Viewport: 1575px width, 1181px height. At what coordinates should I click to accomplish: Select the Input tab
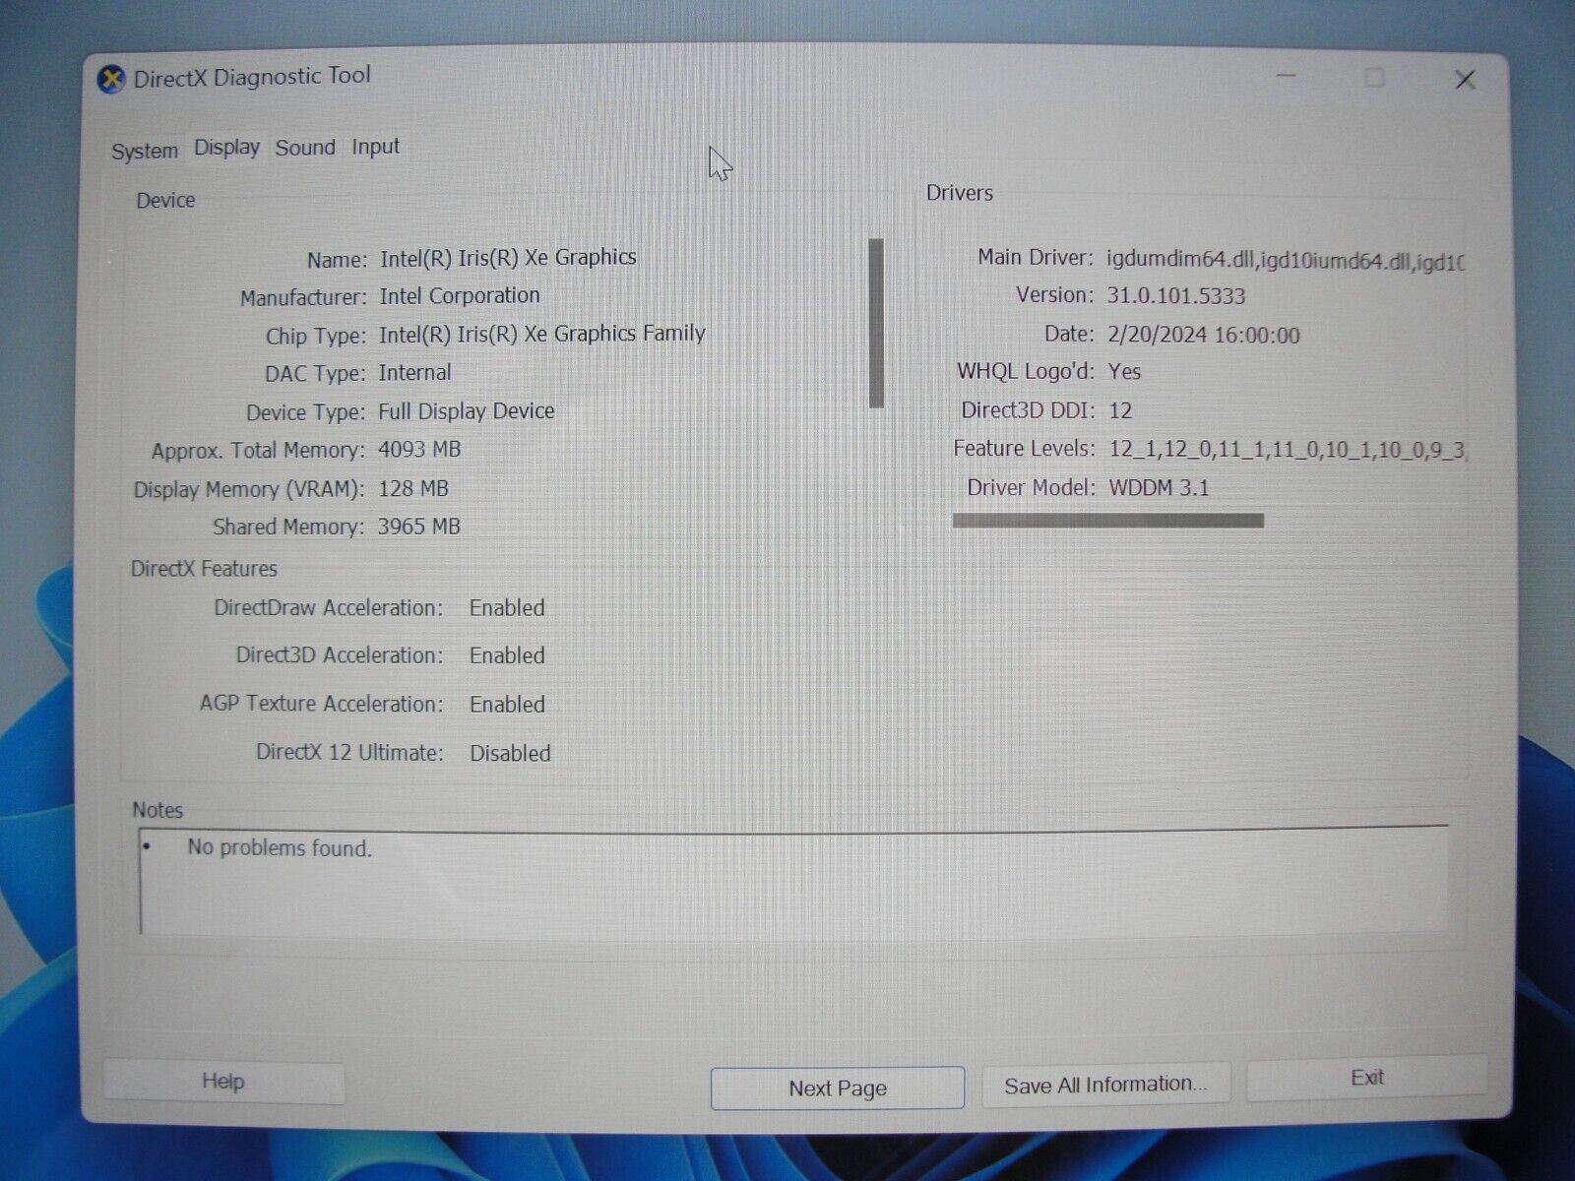375,147
